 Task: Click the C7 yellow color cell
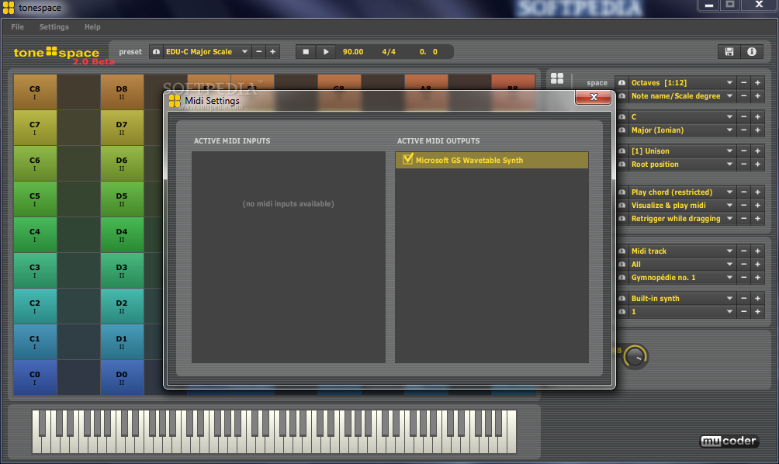click(x=35, y=128)
